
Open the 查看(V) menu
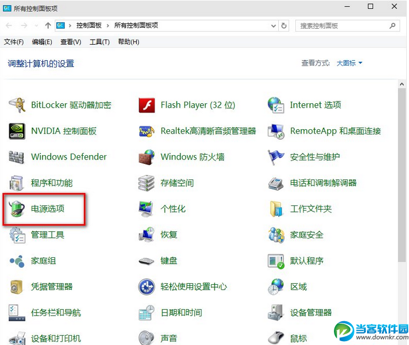coord(71,42)
